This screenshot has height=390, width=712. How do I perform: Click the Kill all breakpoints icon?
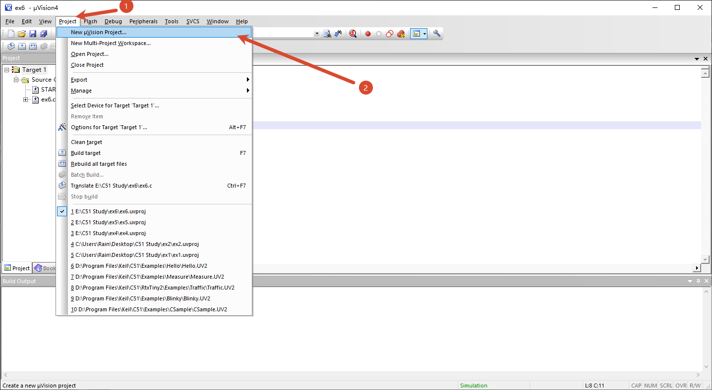click(401, 34)
